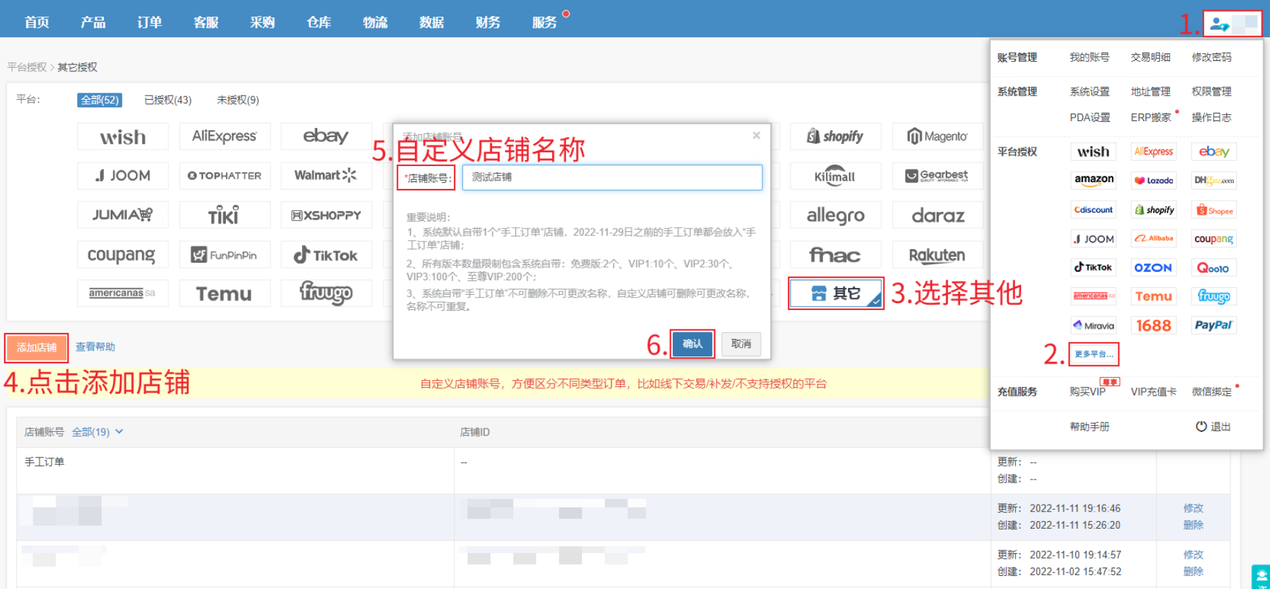Screen dimensions: 1270x589
Task: Select the FunPinPin platform tile
Action: pyautogui.click(x=224, y=255)
